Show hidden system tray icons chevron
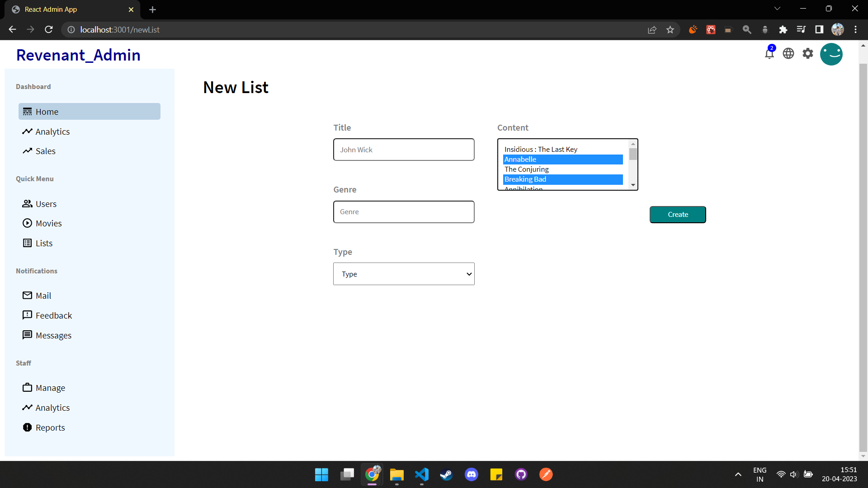This screenshot has width=868, height=488. pos(738,474)
